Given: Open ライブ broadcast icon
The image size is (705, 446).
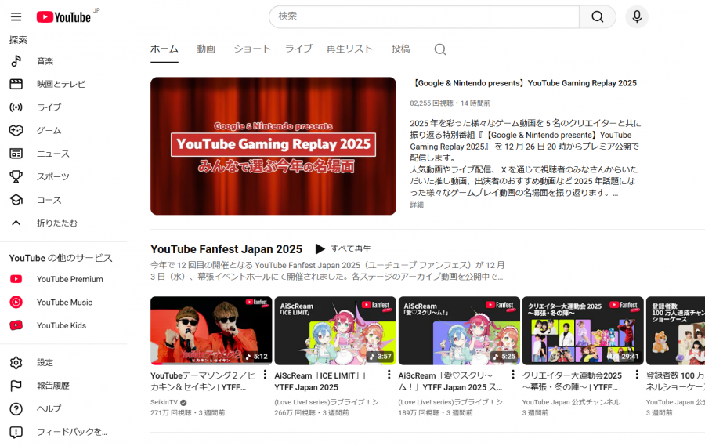Looking at the screenshot, I should point(16,107).
